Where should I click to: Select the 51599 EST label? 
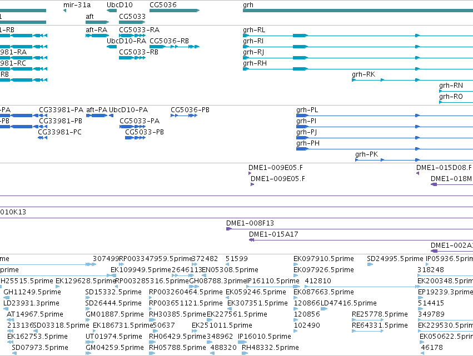[x=237, y=259]
